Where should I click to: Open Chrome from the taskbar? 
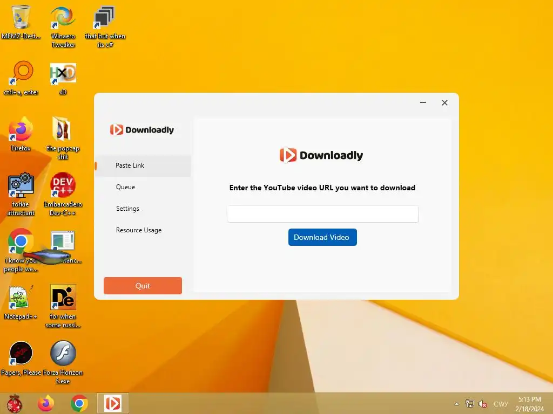pyautogui.click(x=79, y=403)
